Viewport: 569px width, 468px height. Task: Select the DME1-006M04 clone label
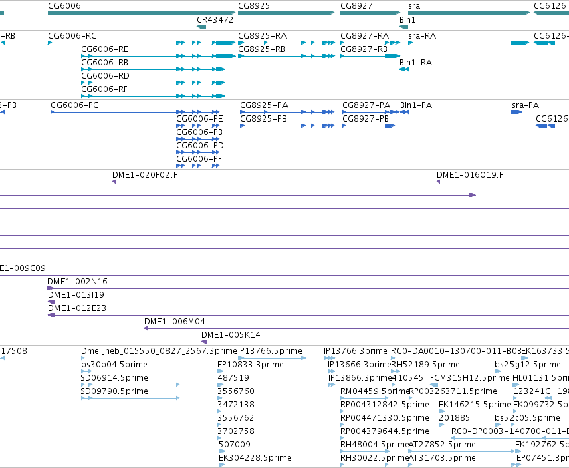[175, 322]
